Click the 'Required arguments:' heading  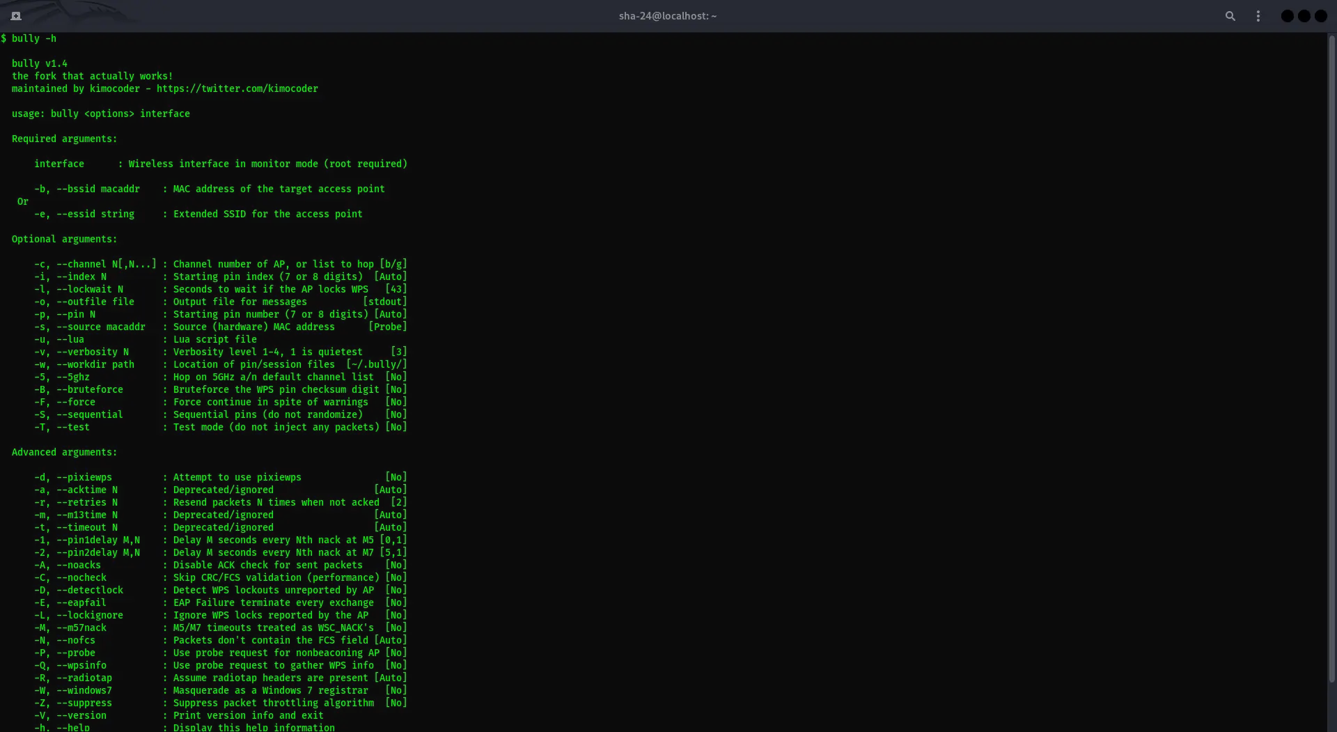point(64,139)
